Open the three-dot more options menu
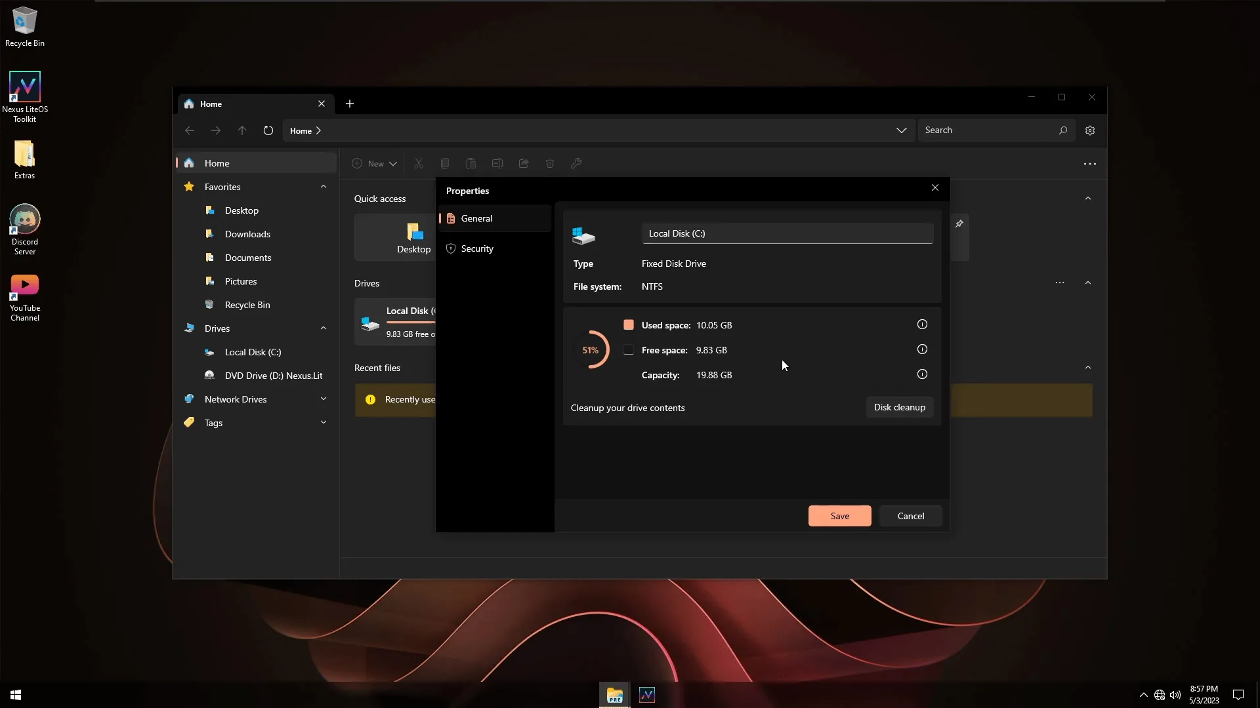 coord(1090,164)
